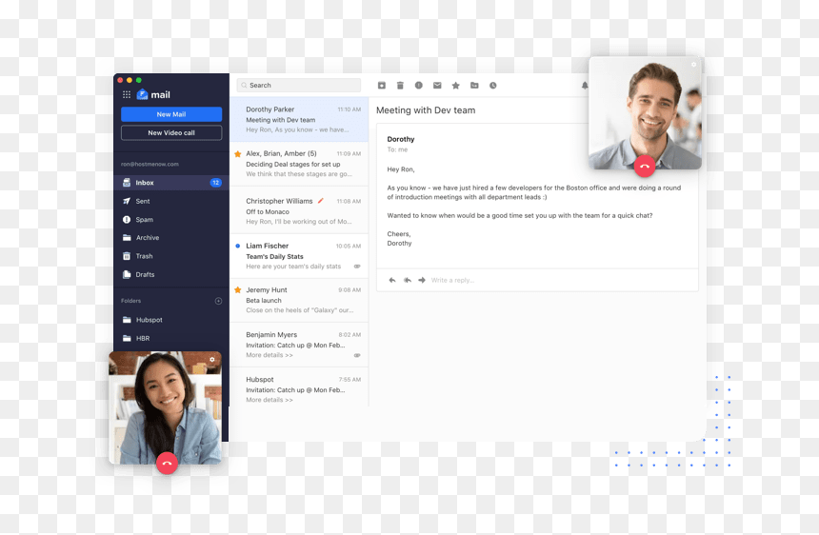Click the New Mail button
The width and height of the screenshot is (819, 535).
pyautogui.click(x=171, y=114)
